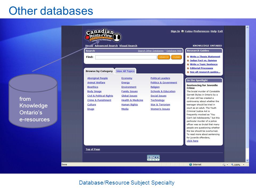This screenshot has height=192, width=256.
Task: Click the EBSCO Host logo in footer
Action: coord(153,158)
